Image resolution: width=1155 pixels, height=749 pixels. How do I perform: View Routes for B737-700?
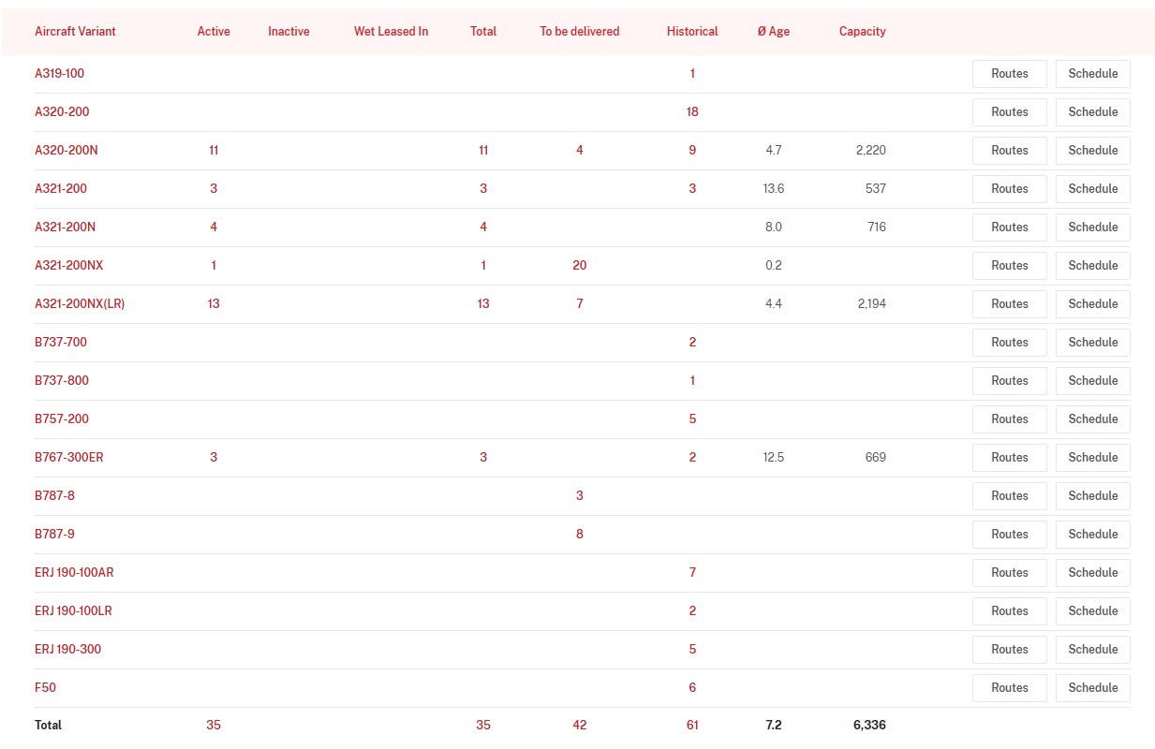click(1010, 343)
